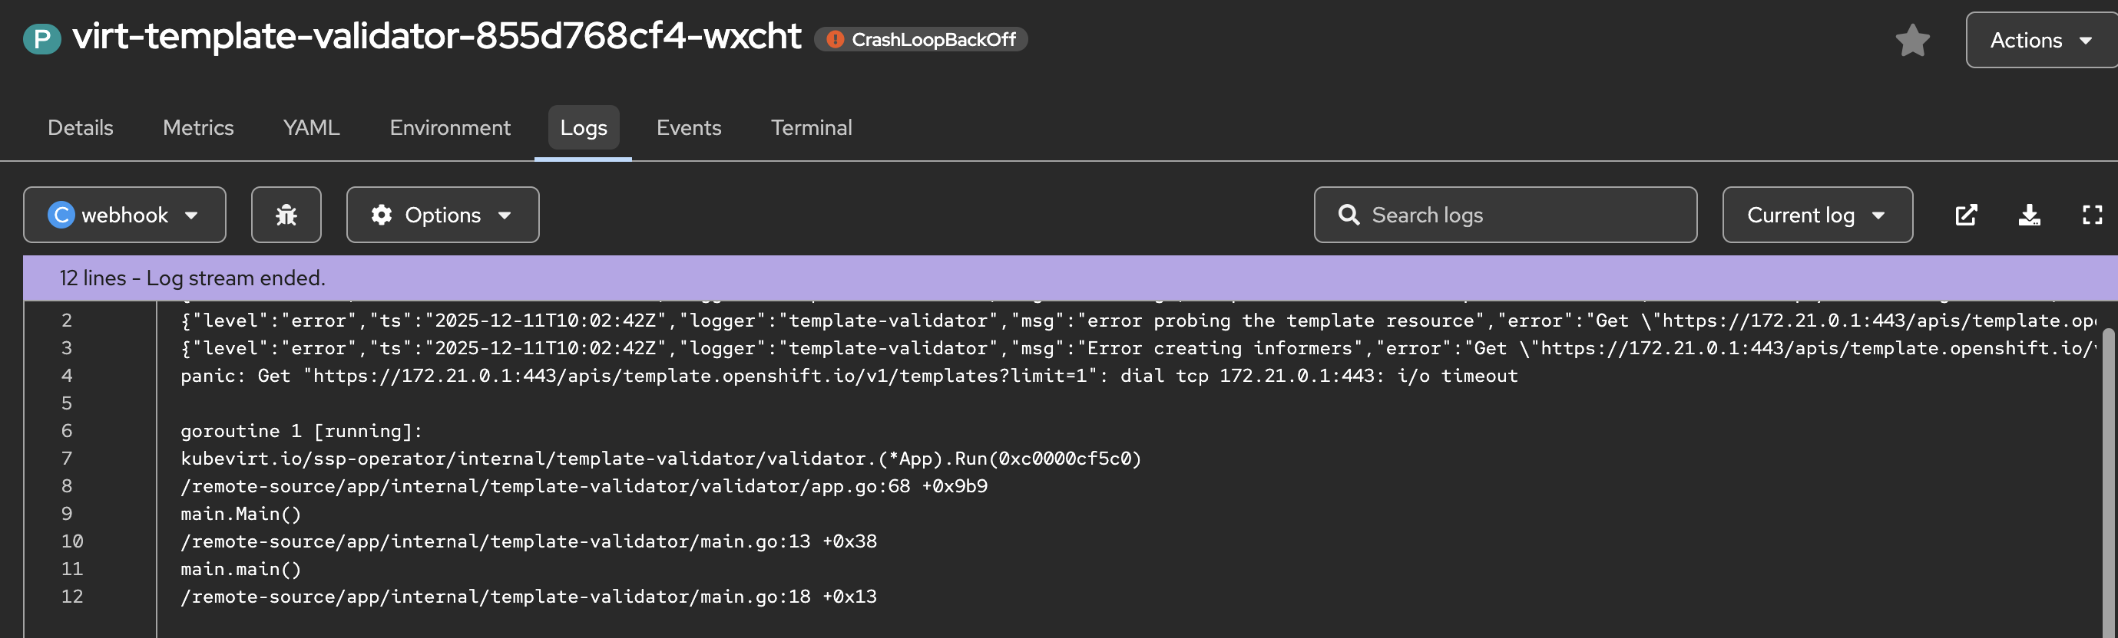Image resolution: width=2118 pixels, height=638 pixels.
Task: Favorite this pod with the star icon
Action: [1911, 40]
